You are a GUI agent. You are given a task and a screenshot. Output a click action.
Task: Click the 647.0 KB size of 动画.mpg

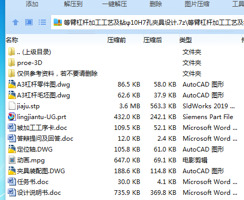pyautogui.click(x=127, y=160)
